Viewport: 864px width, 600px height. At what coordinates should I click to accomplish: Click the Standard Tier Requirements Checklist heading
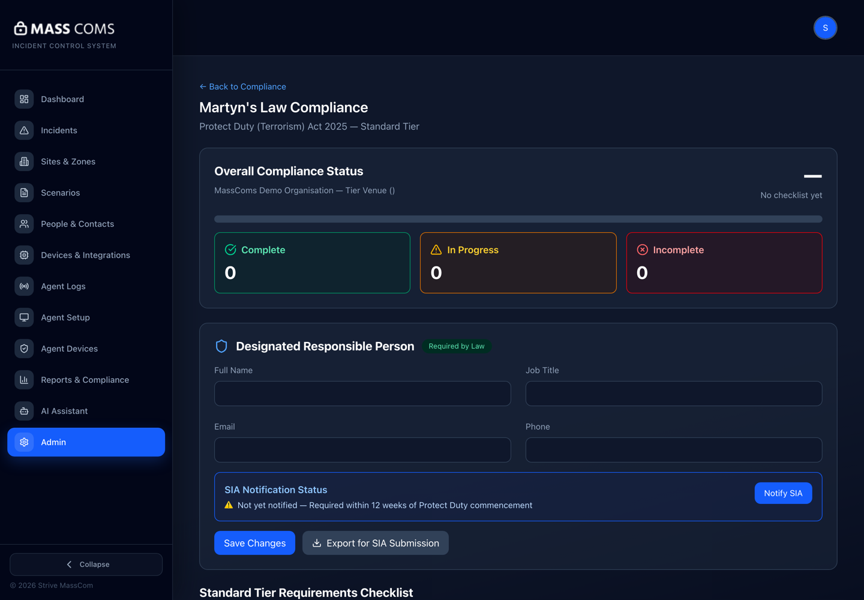click(306, 593)
